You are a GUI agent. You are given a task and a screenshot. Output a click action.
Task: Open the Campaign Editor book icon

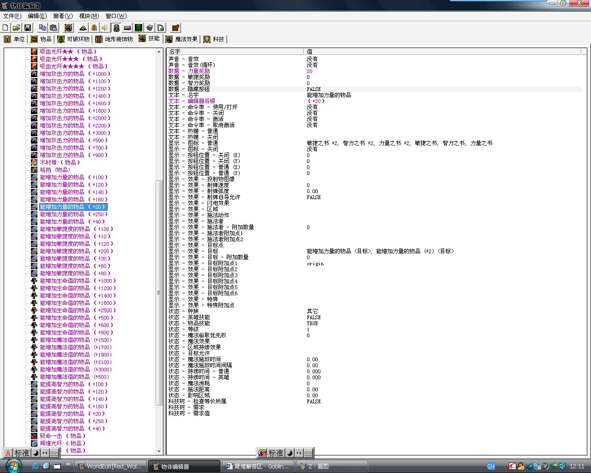point(127,28)
